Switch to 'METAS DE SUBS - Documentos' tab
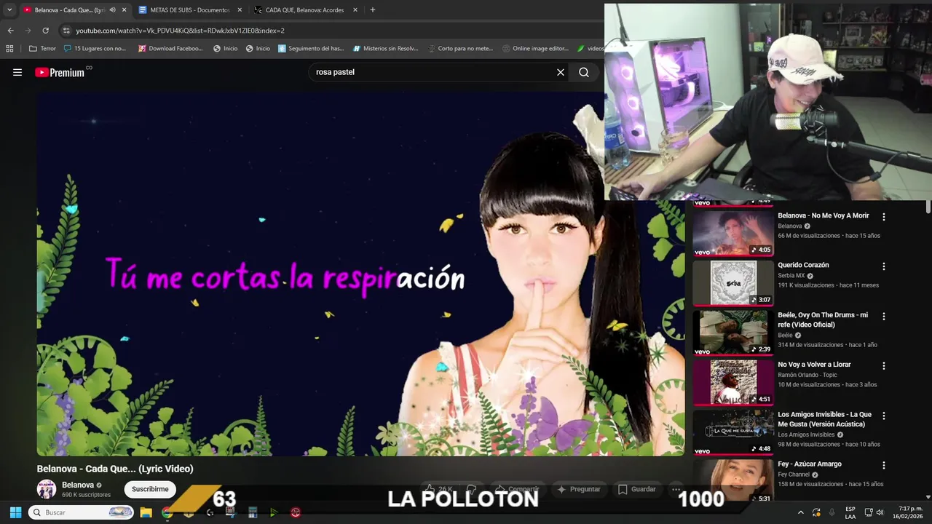Screen dimensions: 932x524 190,10
